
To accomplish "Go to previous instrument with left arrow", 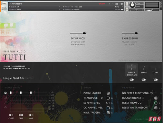I will pyautogui.click(x=109, y=4).
